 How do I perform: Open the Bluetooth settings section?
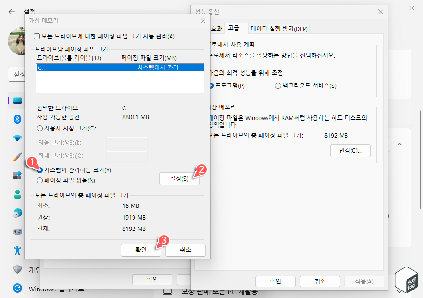click(17, 119)
